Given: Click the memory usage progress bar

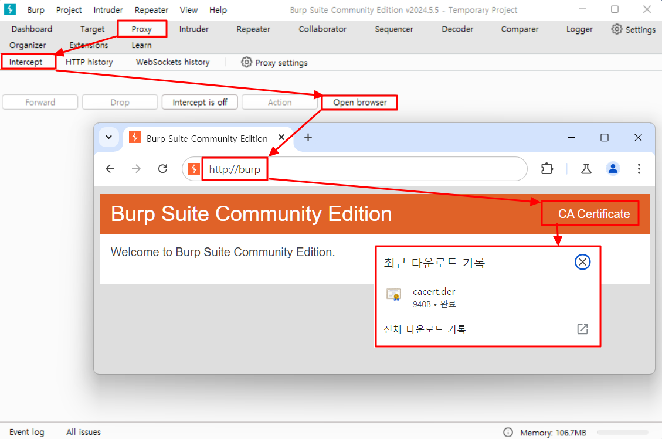Looking at the screenshot, I should click(623, 432).
